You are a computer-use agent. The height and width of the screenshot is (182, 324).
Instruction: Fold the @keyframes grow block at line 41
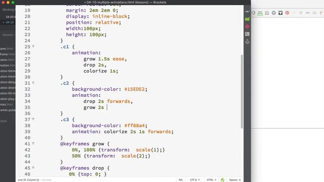point(33,144)
